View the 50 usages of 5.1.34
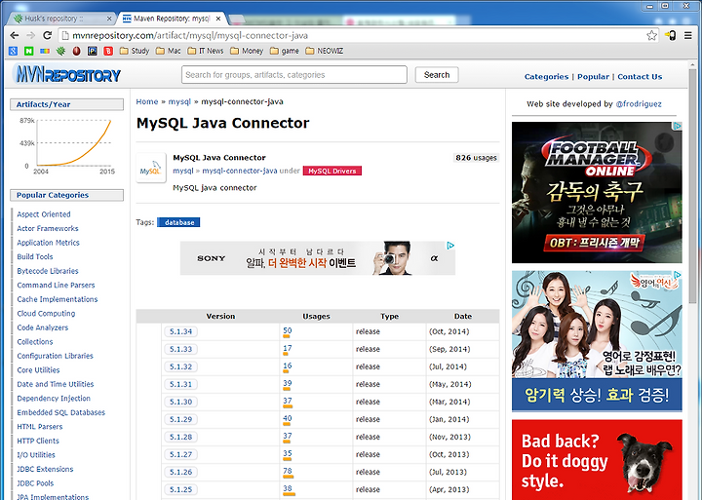This screenshot has height=500, width=702. 288,330
